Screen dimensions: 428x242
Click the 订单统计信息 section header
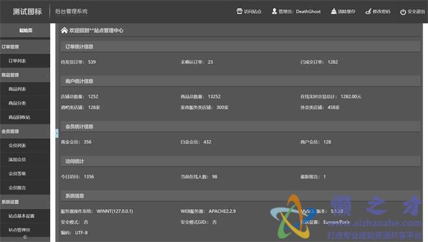click(240, 47)
